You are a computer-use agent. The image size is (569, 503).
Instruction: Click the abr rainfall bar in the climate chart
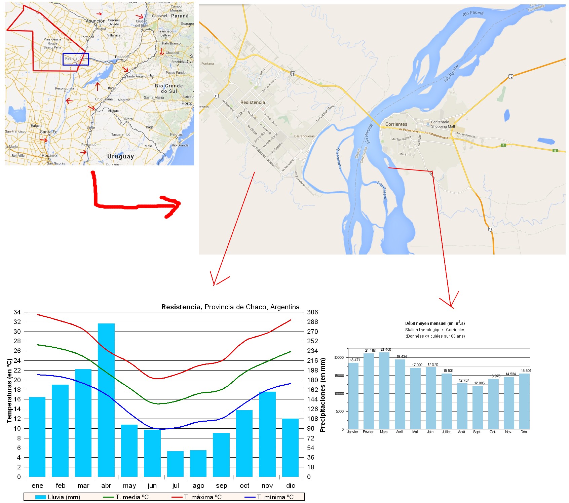[x=106, y=400]
